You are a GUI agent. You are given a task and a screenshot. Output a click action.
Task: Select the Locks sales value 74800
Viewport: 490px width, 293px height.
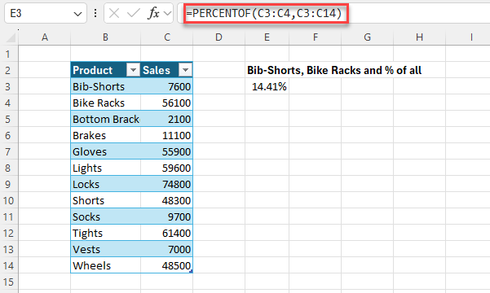[167, 185]
